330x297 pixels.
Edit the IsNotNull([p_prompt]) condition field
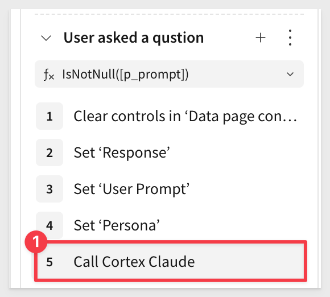(x=169, y=74)
